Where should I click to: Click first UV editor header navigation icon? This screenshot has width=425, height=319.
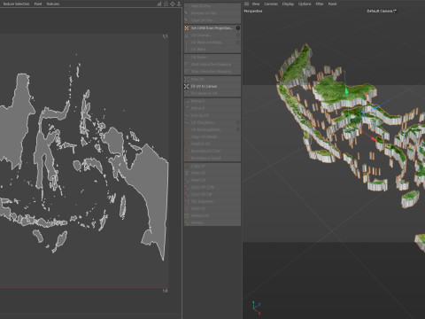click(x=159, y=4)
